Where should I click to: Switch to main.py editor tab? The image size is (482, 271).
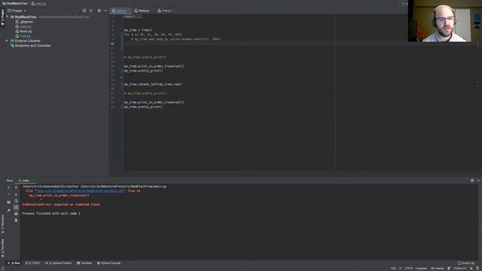pyautogui.click(x=120, y=11)
